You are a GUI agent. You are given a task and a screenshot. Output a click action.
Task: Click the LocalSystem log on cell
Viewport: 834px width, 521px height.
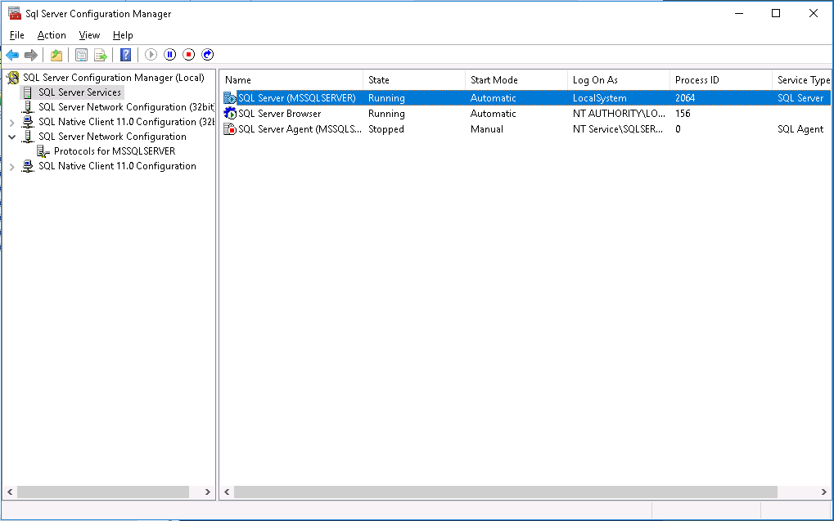point(599,98)
